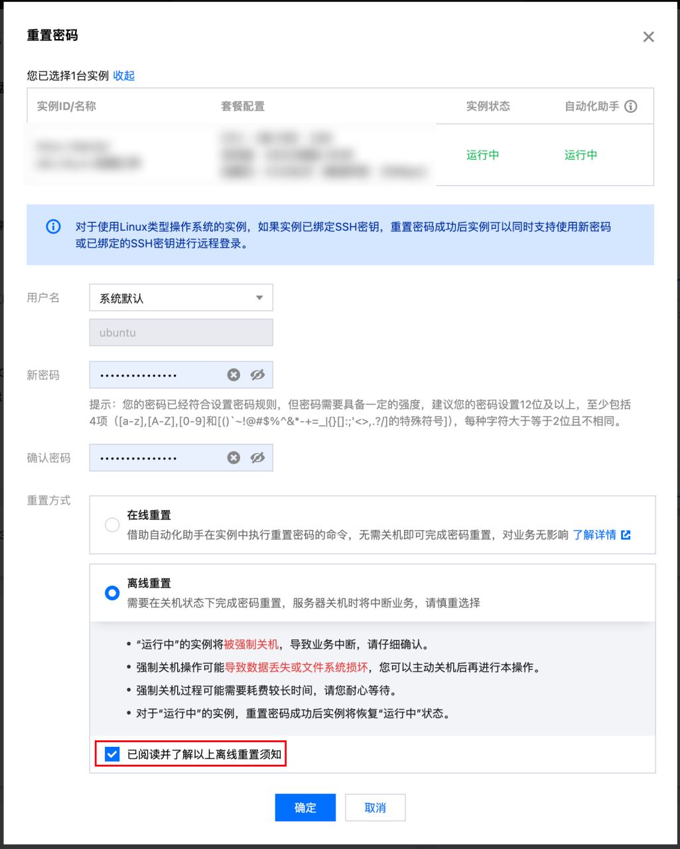Click the red 被强制关机 warning text
The width and height of the screenshot is (680, 849).
tap(251, 644)
